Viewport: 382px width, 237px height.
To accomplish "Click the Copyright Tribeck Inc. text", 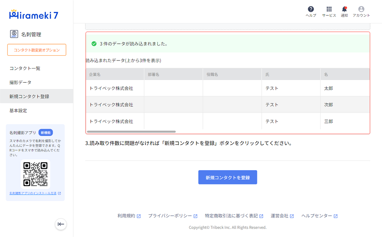I will click(228, 227).
